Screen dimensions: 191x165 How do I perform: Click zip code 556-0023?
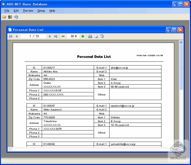point(49,79)
